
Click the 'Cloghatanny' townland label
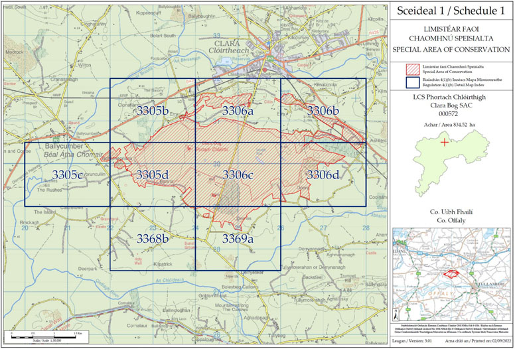[94, 24]
